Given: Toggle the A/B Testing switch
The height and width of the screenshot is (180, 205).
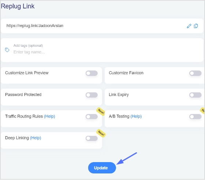Looking at the screenshot, I should [x=195, y=116].
